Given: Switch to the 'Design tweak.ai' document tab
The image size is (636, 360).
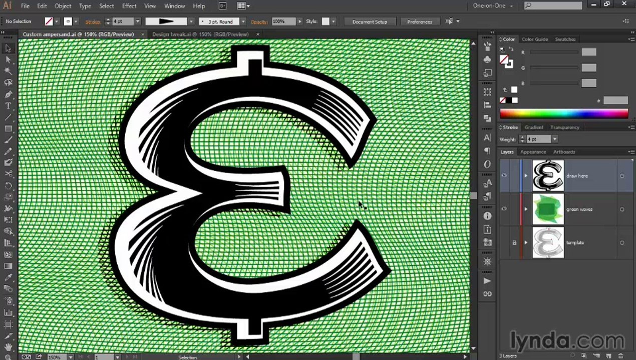Looking at the screenshot, I should point(200,34).
